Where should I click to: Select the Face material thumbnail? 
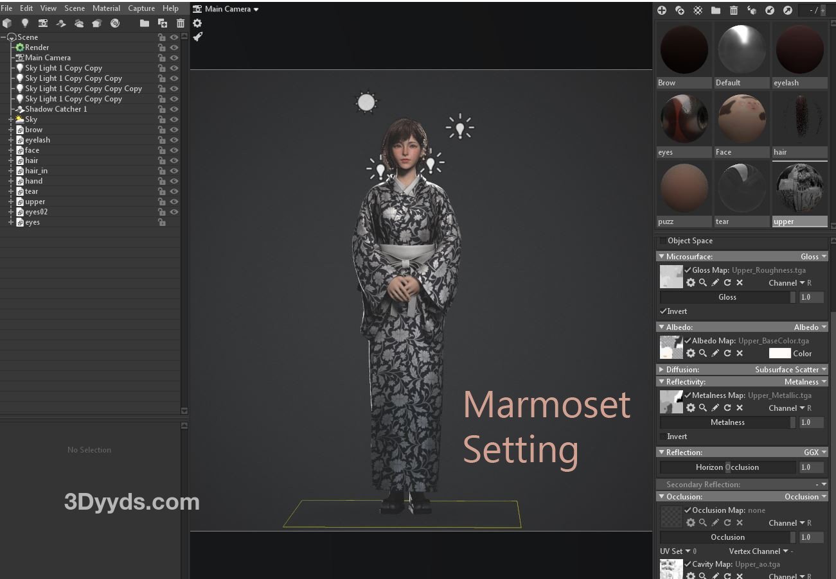coord(742,119)
